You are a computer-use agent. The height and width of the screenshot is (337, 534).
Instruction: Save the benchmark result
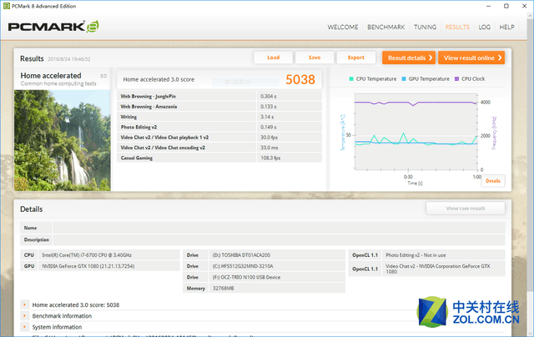coord(315,58)
